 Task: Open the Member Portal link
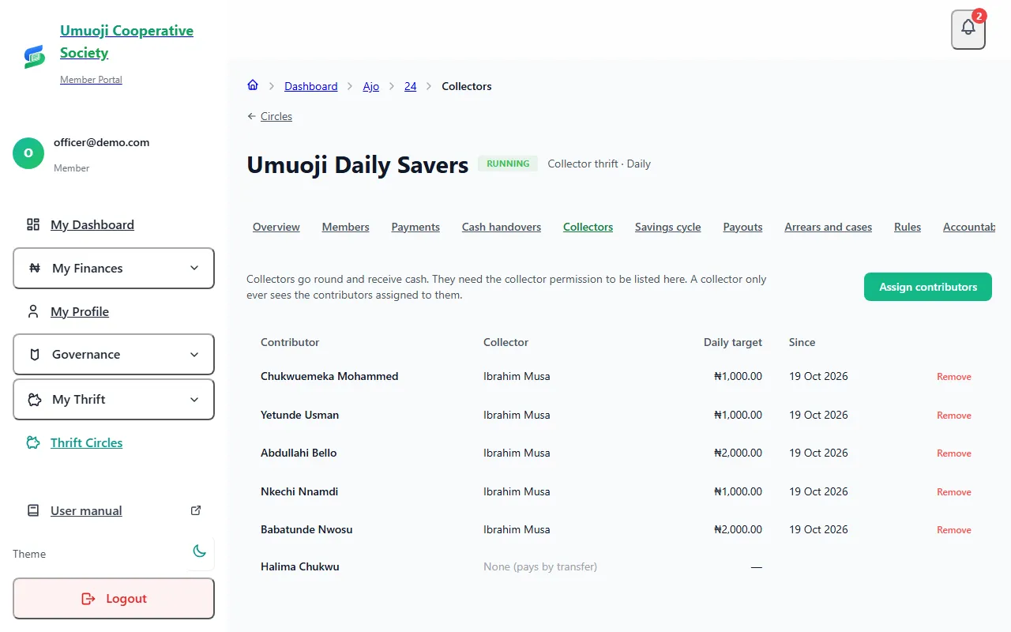point(91,80)
